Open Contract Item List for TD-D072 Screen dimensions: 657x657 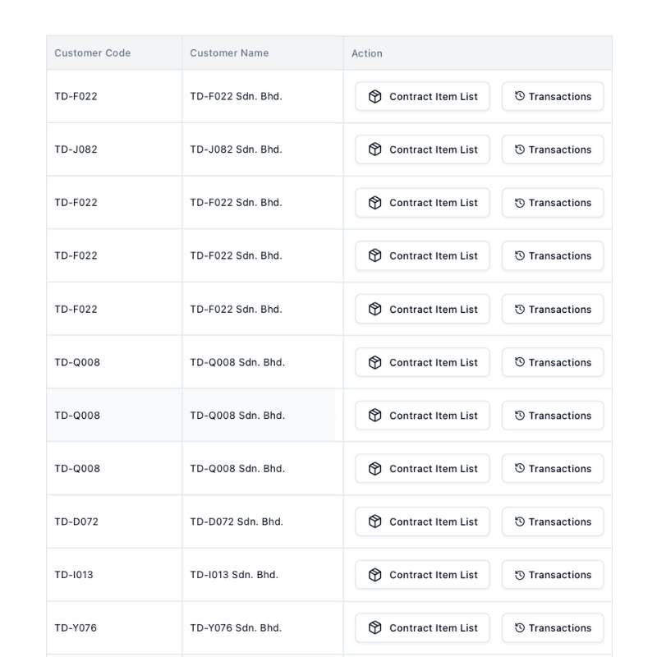click(422, 521)
